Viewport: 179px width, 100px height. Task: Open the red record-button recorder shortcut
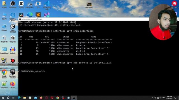click(x=13, y=62)
